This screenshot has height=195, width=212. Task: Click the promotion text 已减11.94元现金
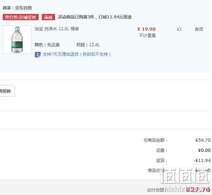[115, 17]
